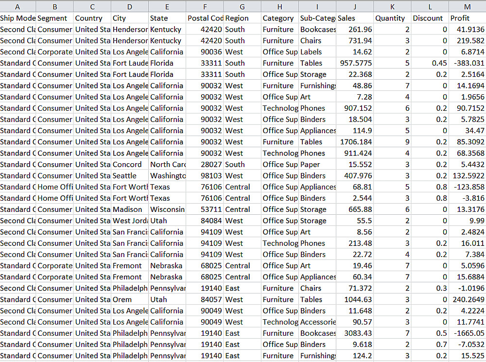Select the sales value 18.504
The height and width of the screenshot is (362, 486).
click(x=355, y=120)
